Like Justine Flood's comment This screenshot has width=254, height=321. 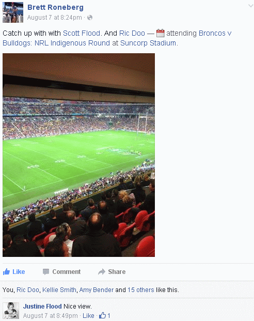tap(88, 316)
